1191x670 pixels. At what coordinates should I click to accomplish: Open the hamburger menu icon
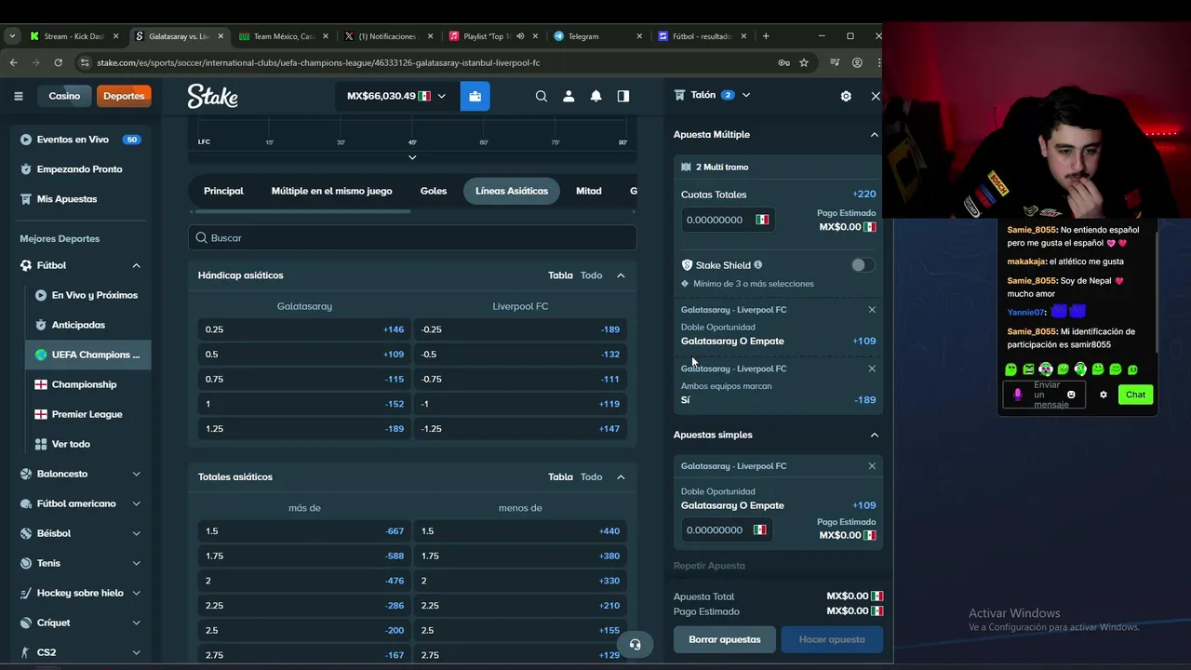point(18,96)
